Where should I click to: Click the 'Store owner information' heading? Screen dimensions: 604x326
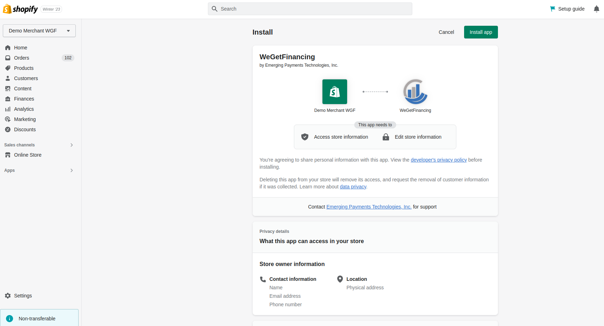(292, 264)
